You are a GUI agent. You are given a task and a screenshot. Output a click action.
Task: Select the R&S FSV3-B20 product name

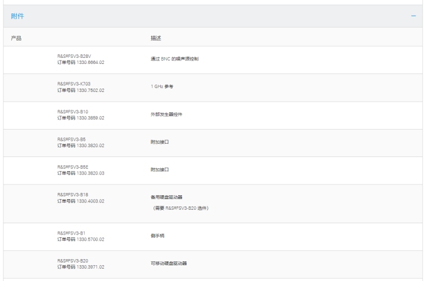73,260
